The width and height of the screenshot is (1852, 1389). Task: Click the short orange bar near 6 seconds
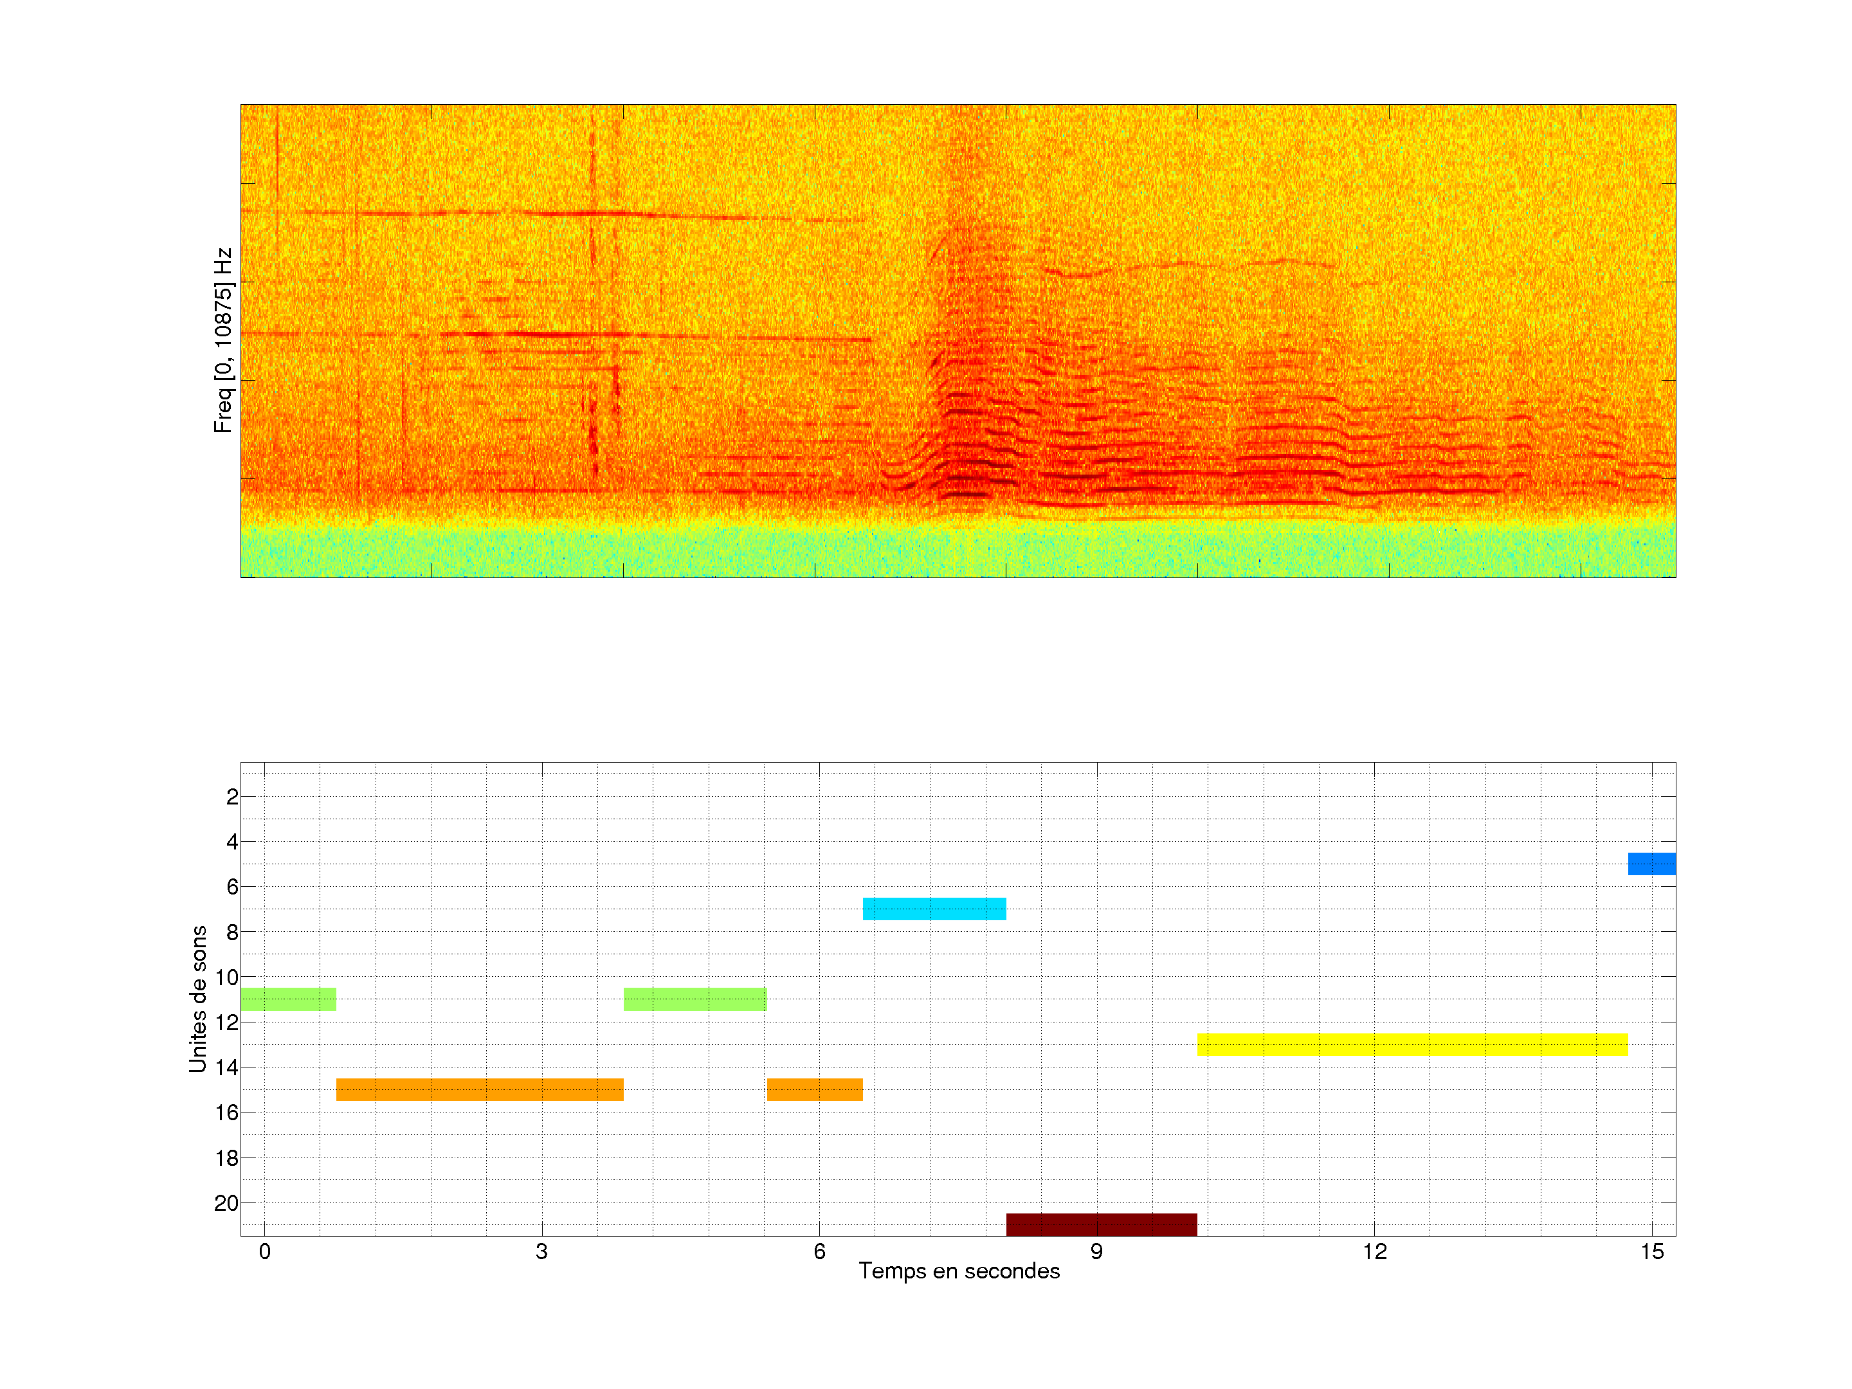pos(815,1089)
